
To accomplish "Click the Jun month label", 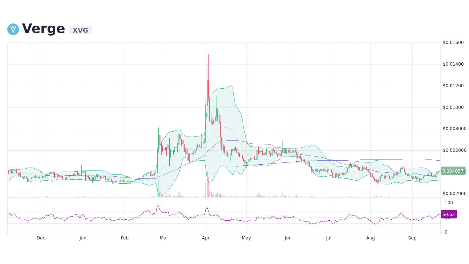I will pos(288,238).
